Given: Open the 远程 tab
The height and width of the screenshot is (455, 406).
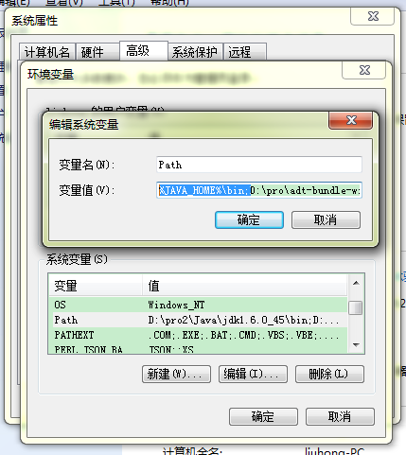Looking at the screenshot, I should click(245, 52).
